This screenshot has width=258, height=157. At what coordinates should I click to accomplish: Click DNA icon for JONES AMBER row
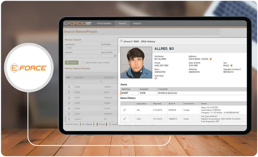point(69,103)
